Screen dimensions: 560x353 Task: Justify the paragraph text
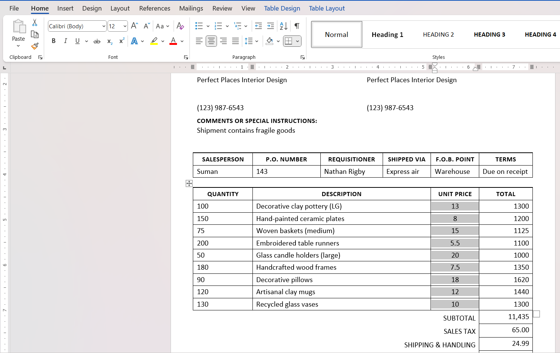pos(235,41)
